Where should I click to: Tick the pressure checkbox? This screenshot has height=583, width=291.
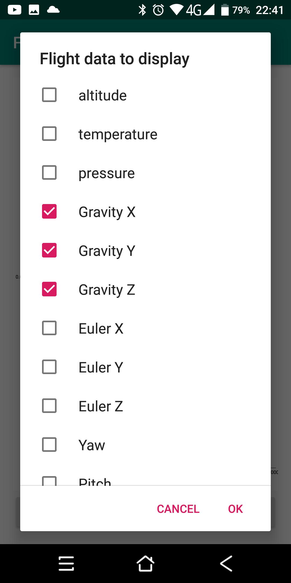(49, 172)
